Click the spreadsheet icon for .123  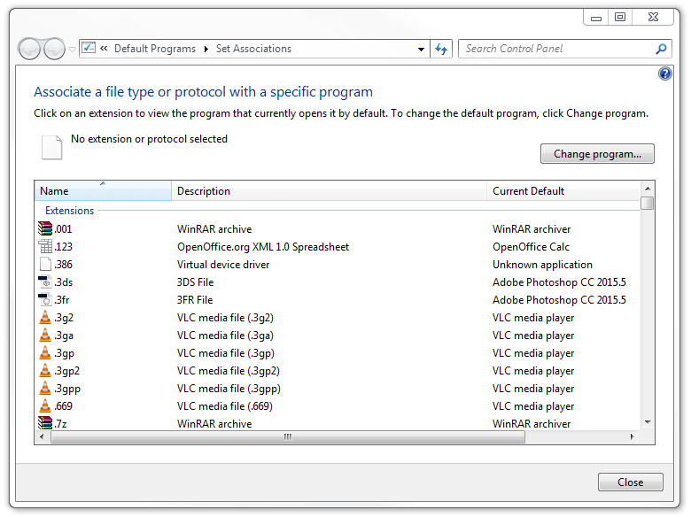[45, 246]
